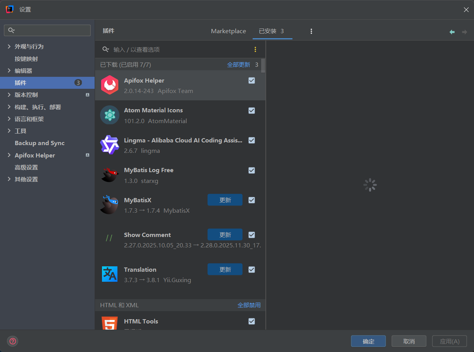Disable Atom Material Icons checkbox
Viewport: 474px width, 352px height.
click(x=251, y=110)
